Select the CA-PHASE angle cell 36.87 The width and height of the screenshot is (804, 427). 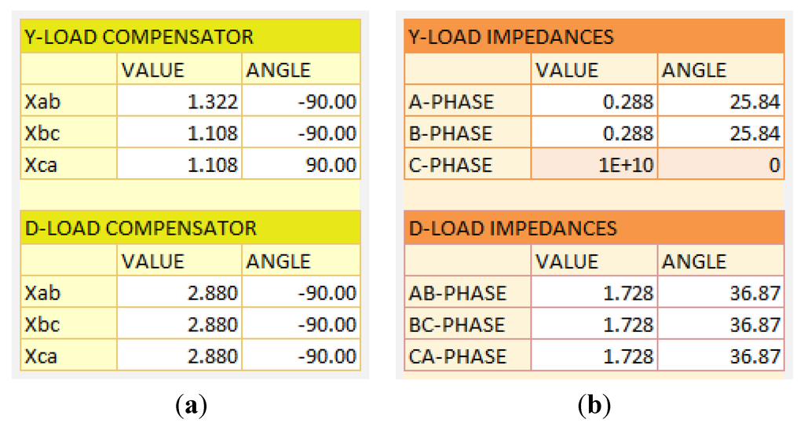coord(720,356)
